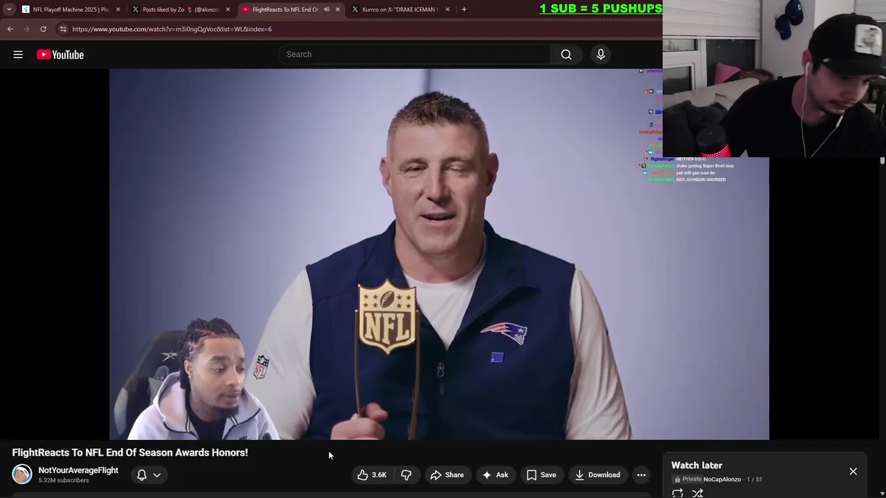The width and height of the screenshot is (886, 498).
Task: Download the video
Action: [597, 475]
